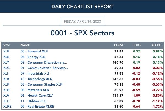This screenshot has width=165, height=111.
Task: Sort by the CLOSE column header
Action: [x=119, y=45]
